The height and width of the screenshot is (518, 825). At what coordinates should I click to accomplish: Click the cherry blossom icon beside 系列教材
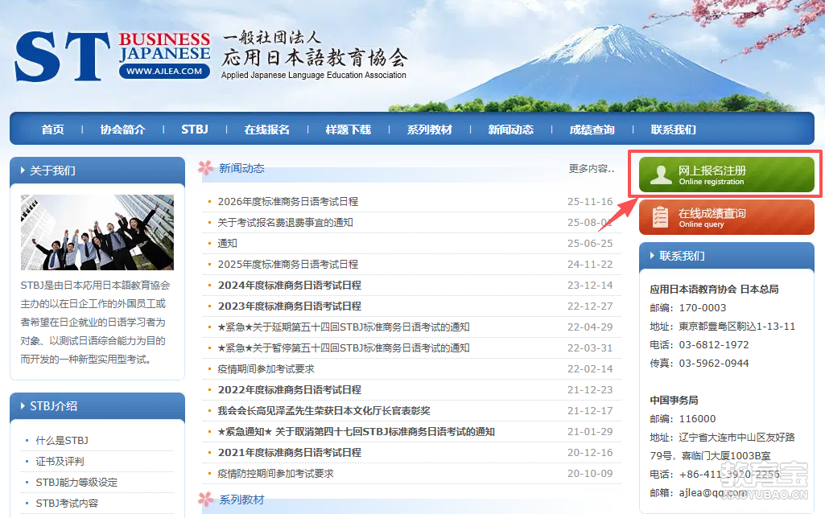206,500
